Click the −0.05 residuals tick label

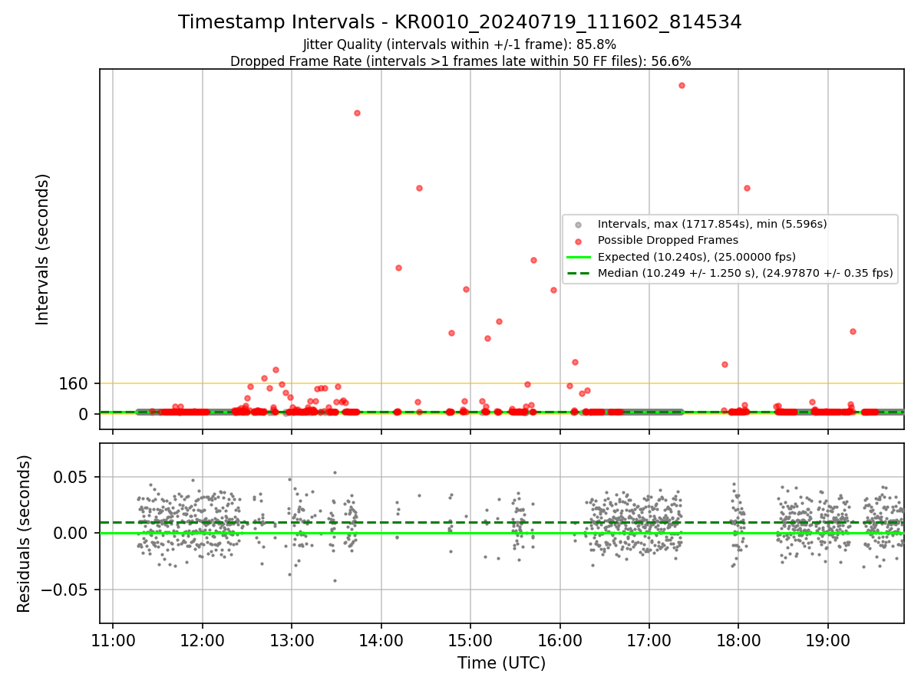coord(64,590)
